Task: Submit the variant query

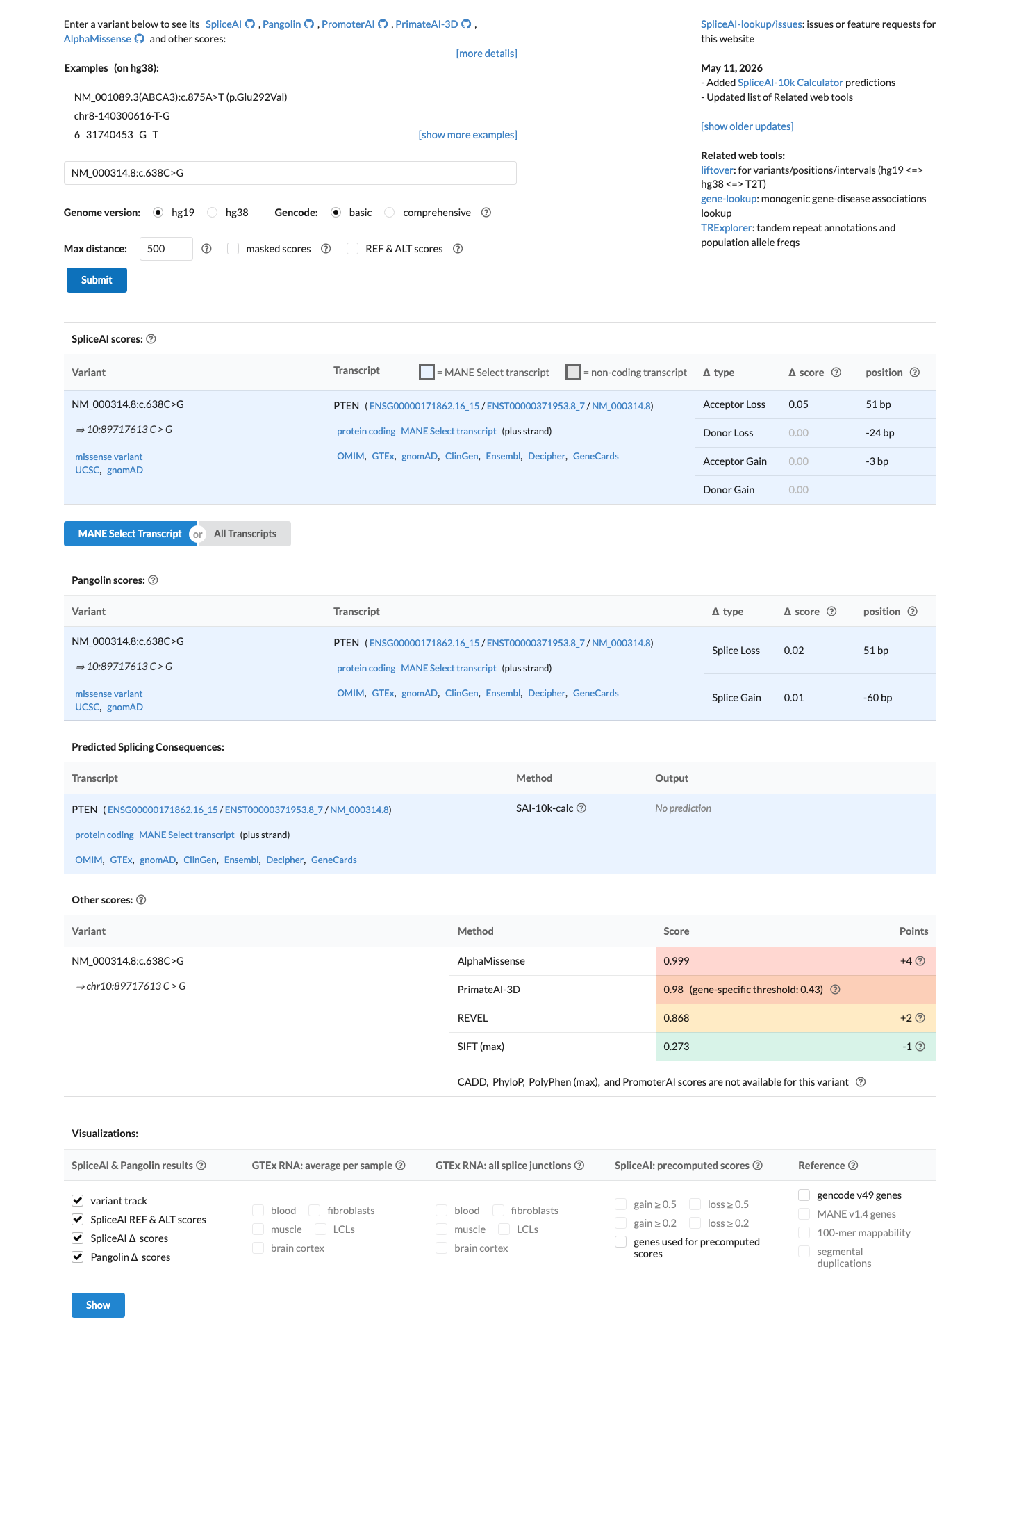Action: (97, 280)
